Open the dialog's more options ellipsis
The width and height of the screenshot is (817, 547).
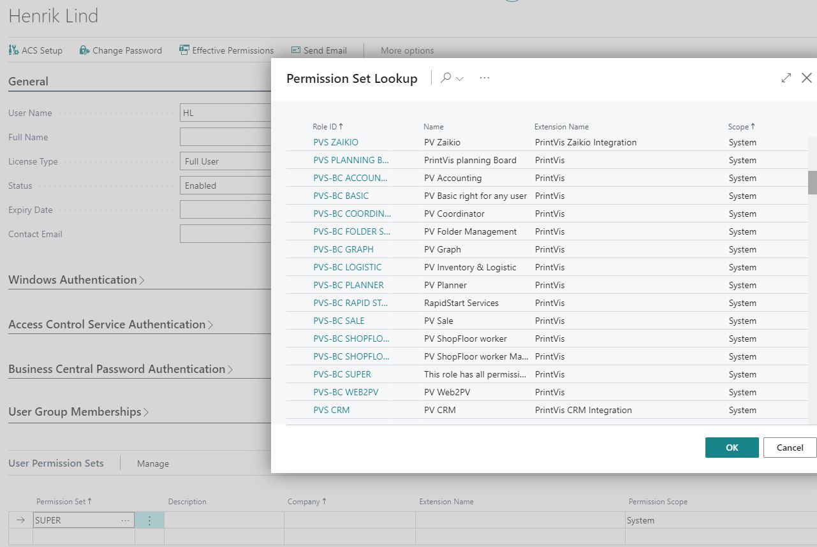(484, 78)
